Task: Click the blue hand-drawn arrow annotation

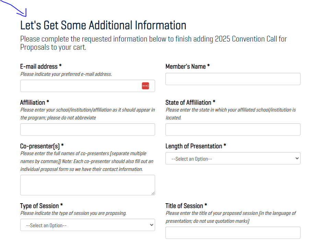Action: 14,9
